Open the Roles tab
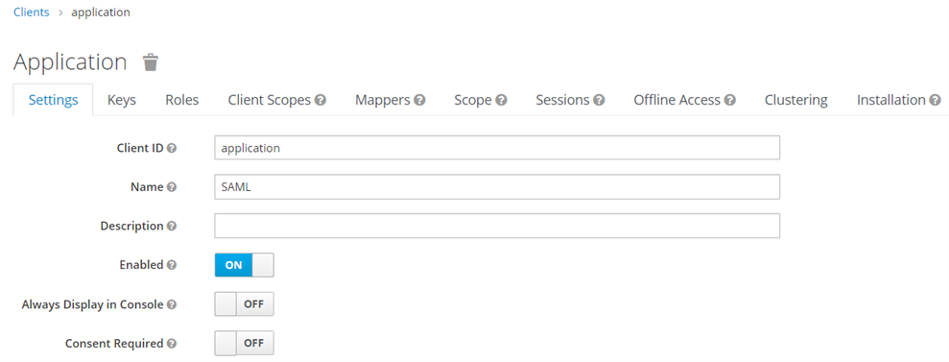Image resolution: width=949 pixels, height=362 pixels. pos(182,100)
